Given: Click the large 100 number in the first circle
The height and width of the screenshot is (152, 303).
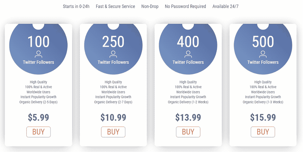Looking at the screenshot, I should 38,42.
